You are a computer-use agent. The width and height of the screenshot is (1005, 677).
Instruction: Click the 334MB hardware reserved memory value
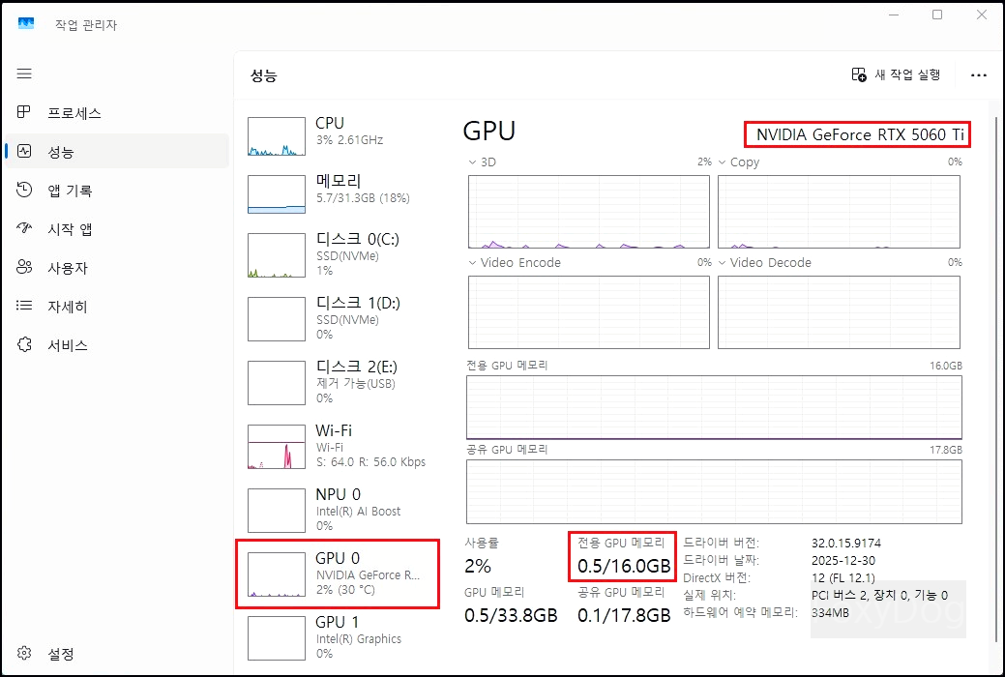[x=830, y=613]
